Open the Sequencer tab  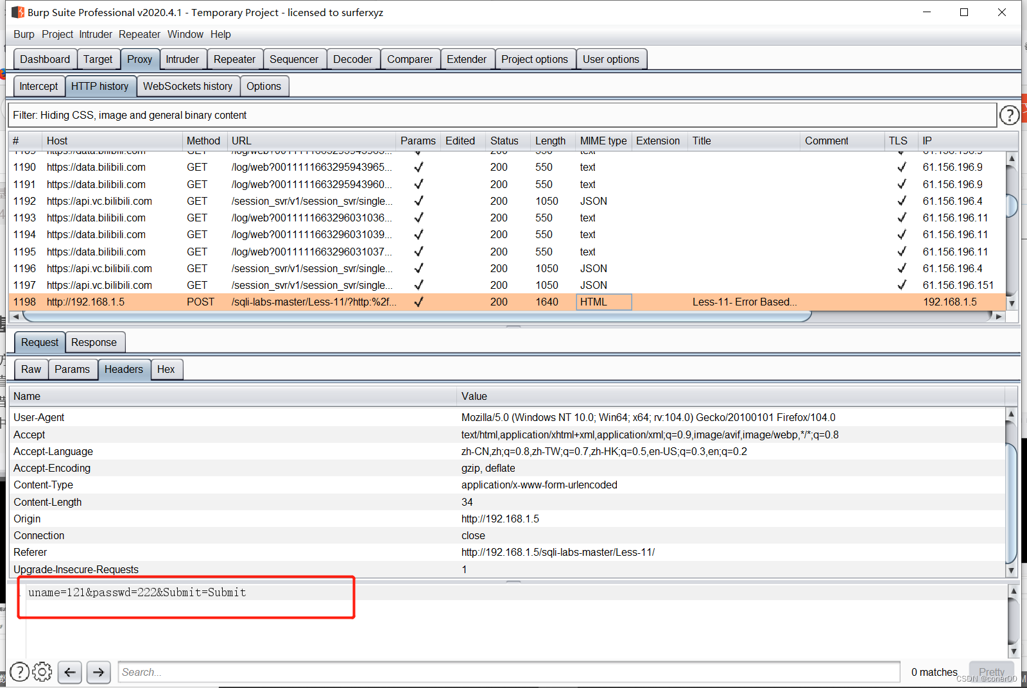293,59
